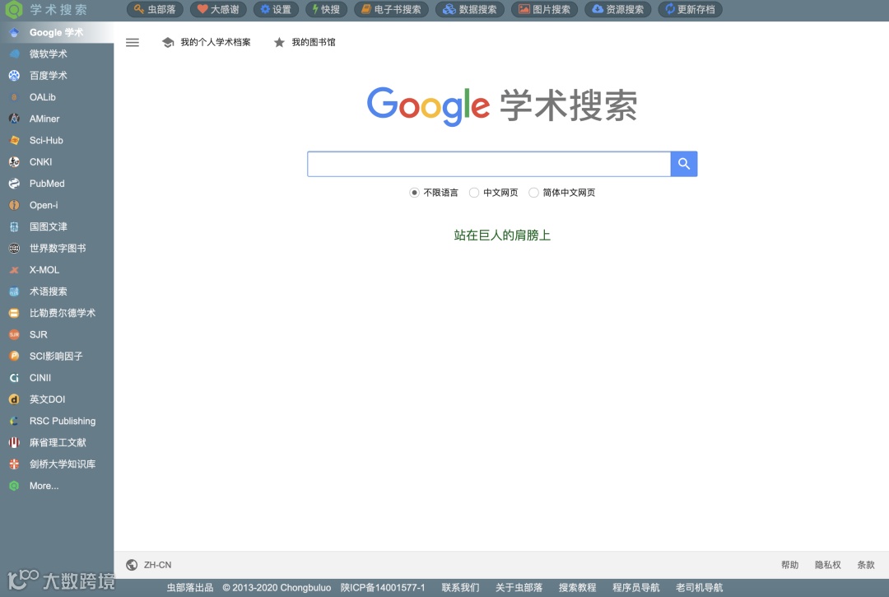Click the 隐私权 footer link
This screenshot has height=597, width=889.
828,565
